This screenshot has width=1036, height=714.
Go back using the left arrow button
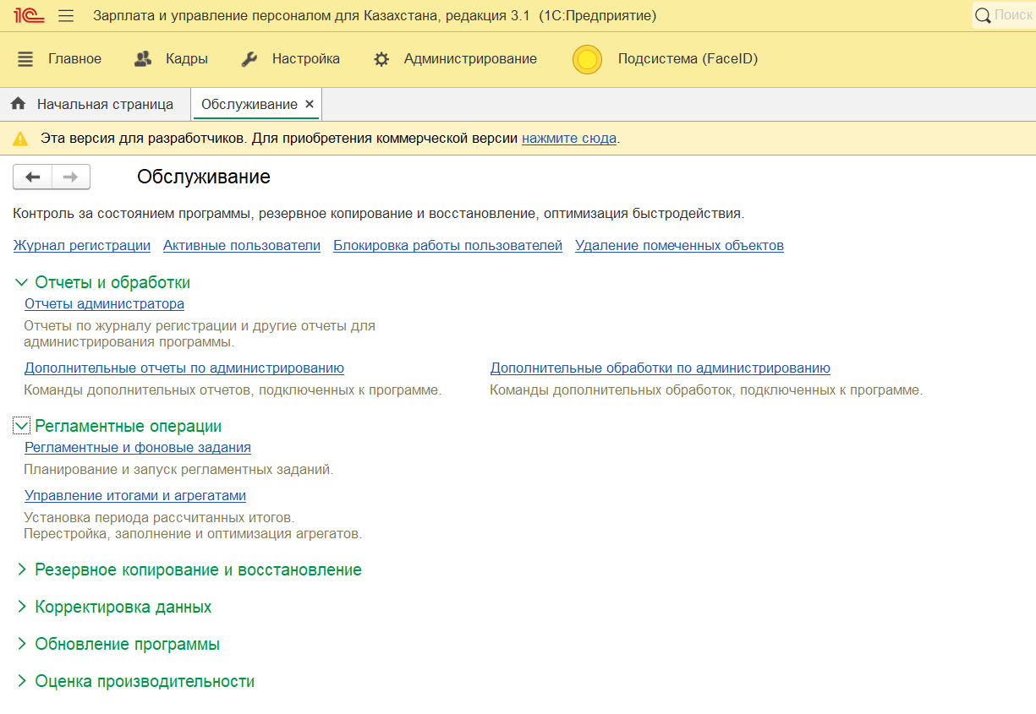[33, 177]
